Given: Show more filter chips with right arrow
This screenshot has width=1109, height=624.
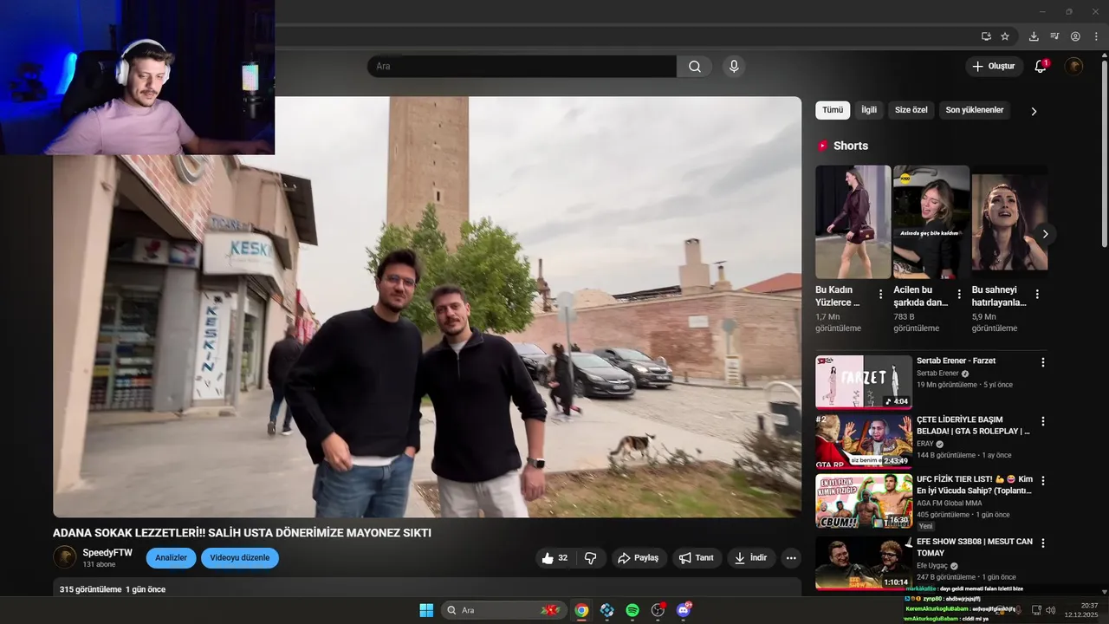Looking at the screenshot, I should coord(1034,112).
